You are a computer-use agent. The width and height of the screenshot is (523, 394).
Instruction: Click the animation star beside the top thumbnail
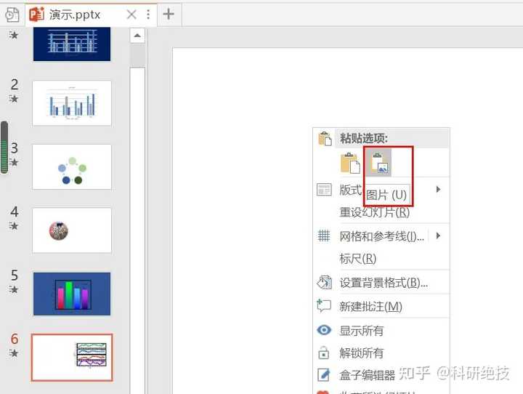click(14, 35)
